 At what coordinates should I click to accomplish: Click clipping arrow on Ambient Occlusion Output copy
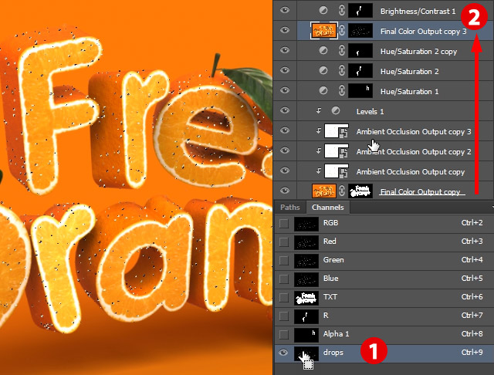[x=319, y=171]
